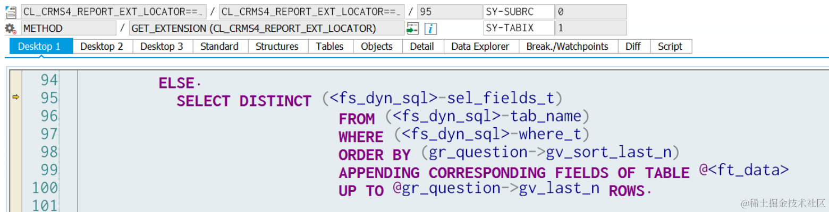The width and height of the screenshot is (829, 212).
Task: Click the SY-SUBRC variable name field
Action: point(519,12)
